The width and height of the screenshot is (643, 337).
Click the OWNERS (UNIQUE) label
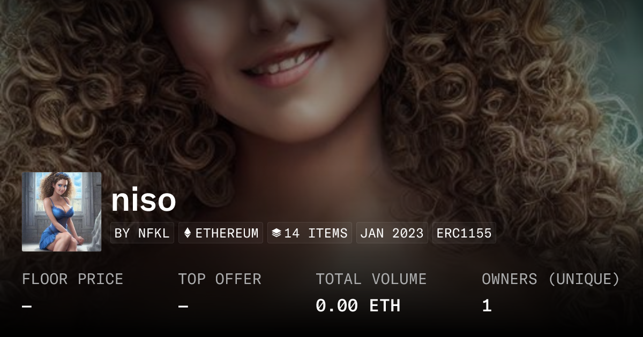click(551, 279)
